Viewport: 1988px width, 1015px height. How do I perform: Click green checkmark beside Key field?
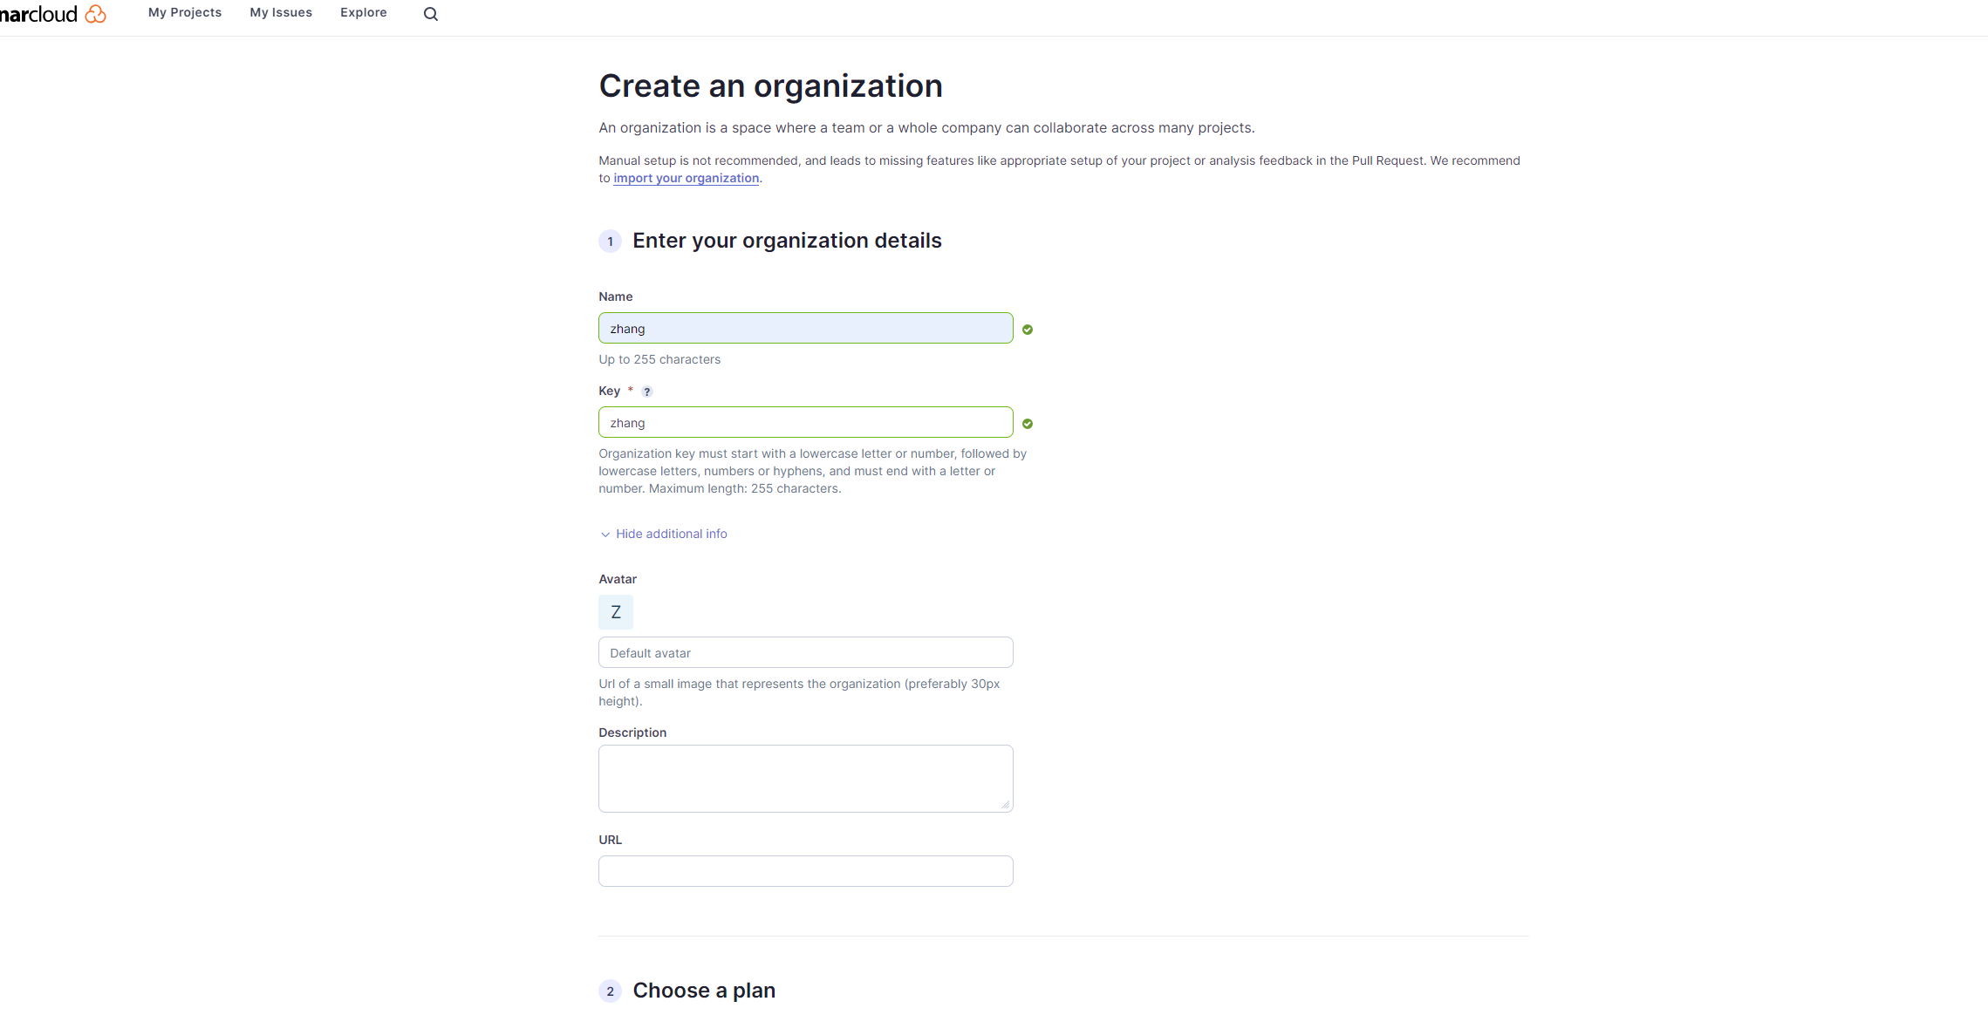point(1028,424)
